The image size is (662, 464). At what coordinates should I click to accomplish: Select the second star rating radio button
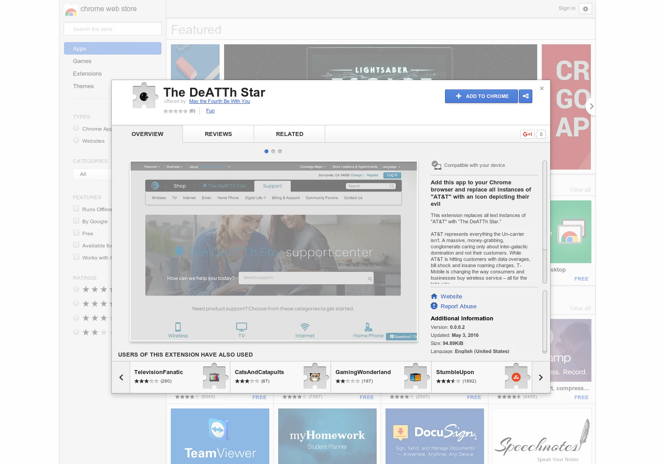76,303
